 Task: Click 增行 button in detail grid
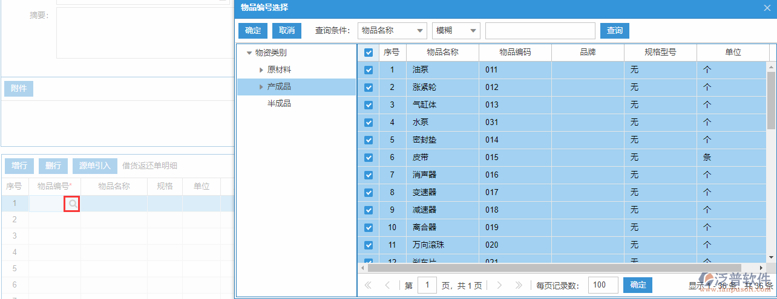(x=19, y=166)
